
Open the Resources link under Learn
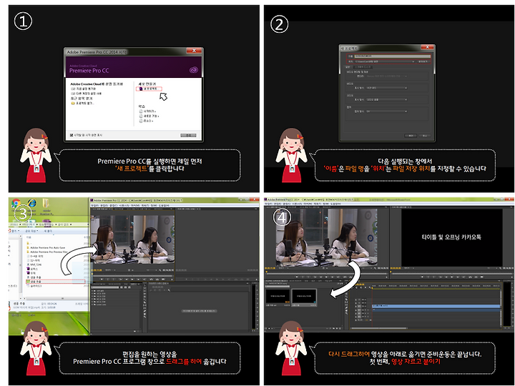[x=146, y=121]
